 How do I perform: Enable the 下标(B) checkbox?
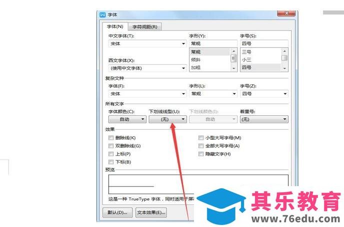tap(111, 162)
